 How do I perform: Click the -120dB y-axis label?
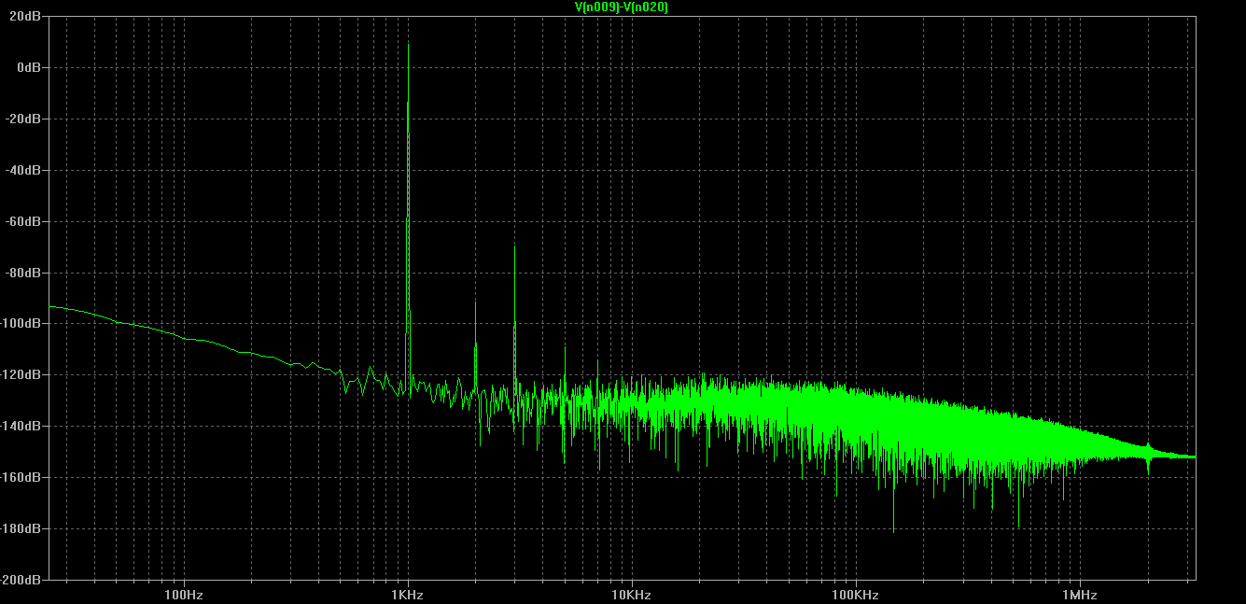21,374
